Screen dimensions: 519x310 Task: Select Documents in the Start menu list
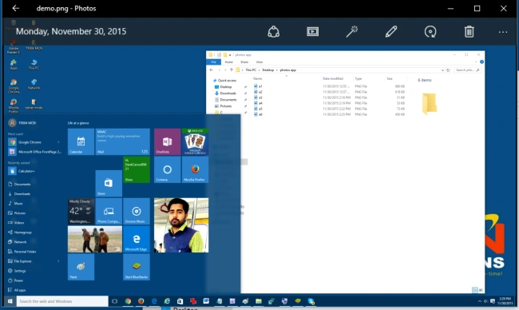click(x=19, y=184)
